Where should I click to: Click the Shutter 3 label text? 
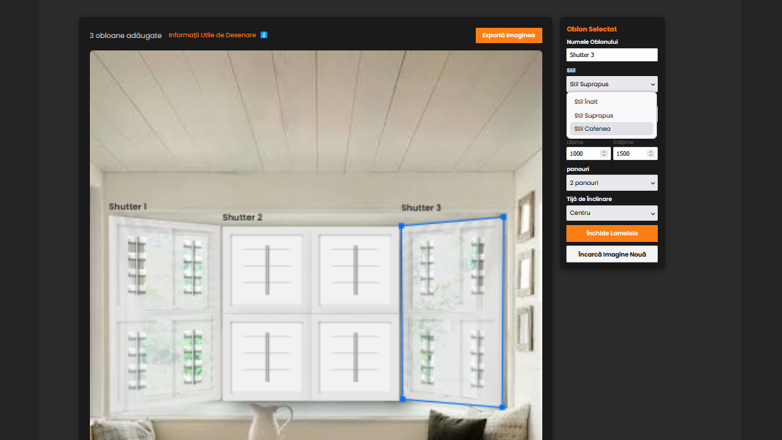click(x=421, y=208)
